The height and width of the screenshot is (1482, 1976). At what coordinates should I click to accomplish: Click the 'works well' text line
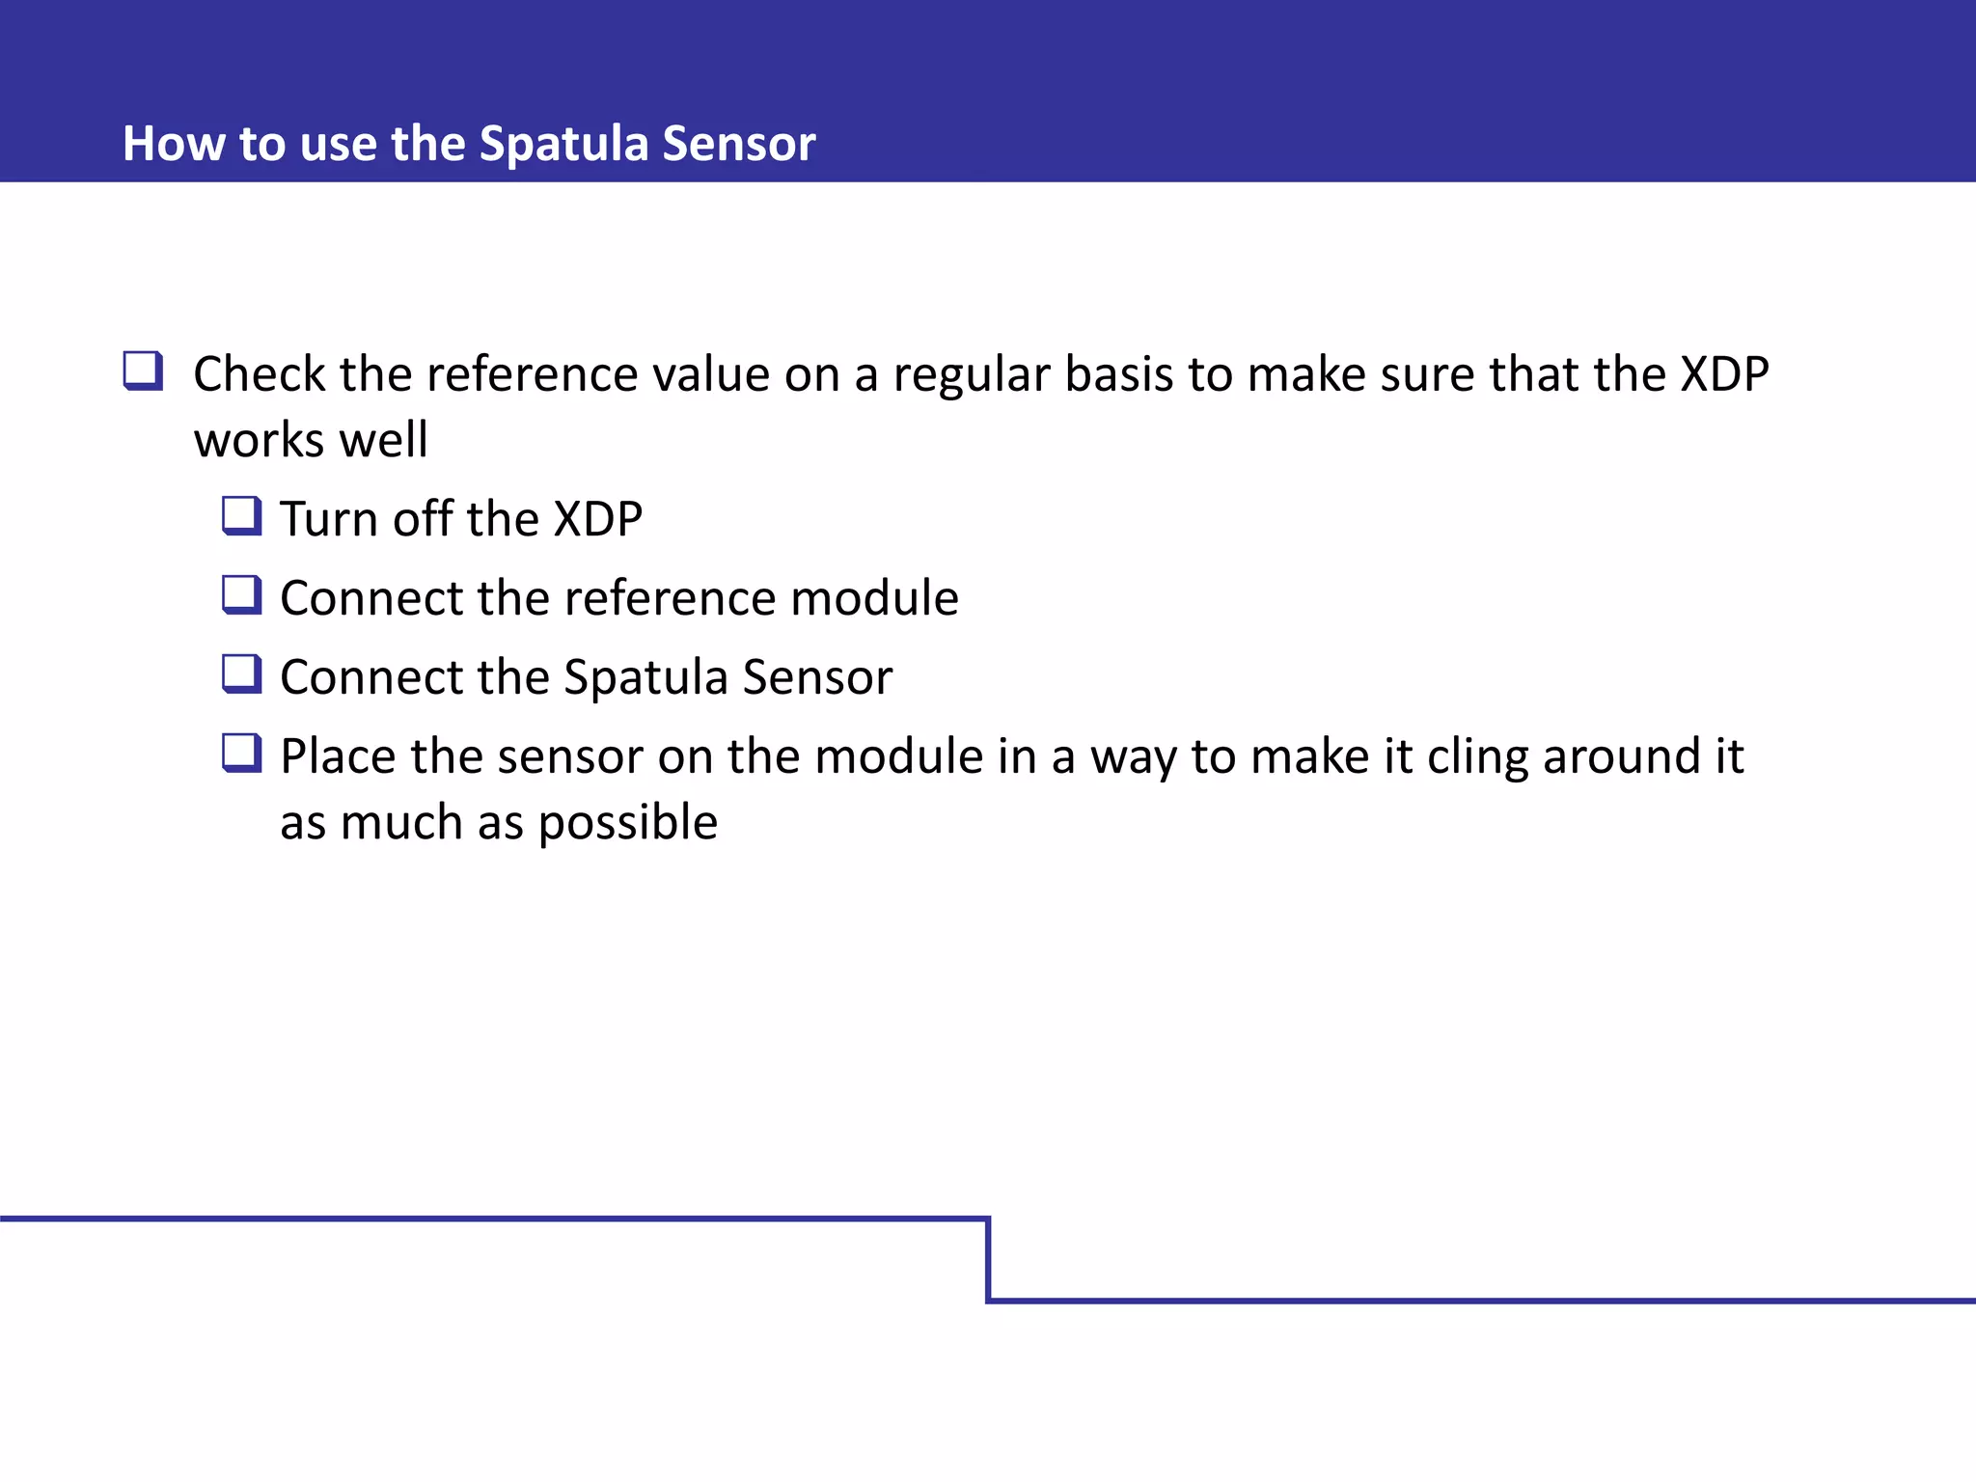click(x=311, y=441)
